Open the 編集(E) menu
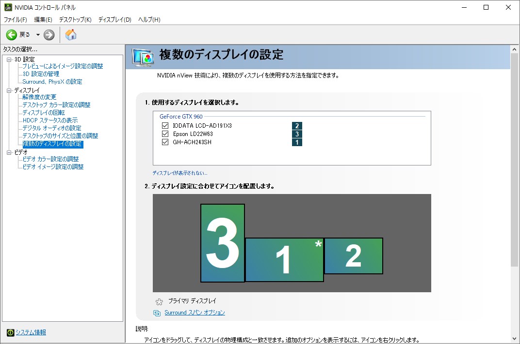This screenshot has width=520, height=344. [x=43, y=19]
